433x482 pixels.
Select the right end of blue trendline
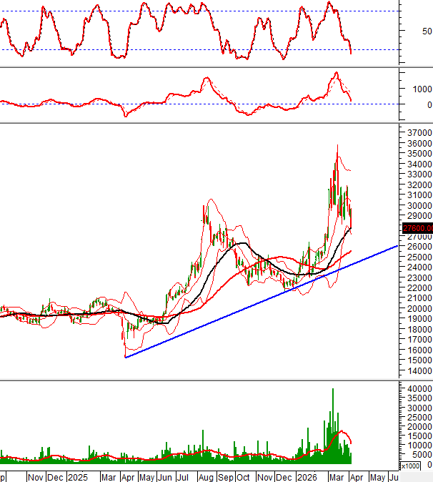(397, 246)
